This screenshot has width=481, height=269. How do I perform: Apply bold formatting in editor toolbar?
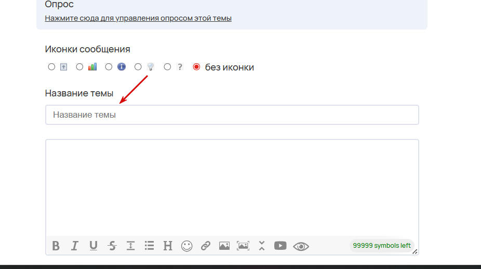(x=56, y=246)
